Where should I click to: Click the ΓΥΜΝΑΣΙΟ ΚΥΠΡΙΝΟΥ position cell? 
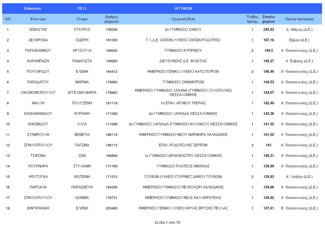(183, 50)
